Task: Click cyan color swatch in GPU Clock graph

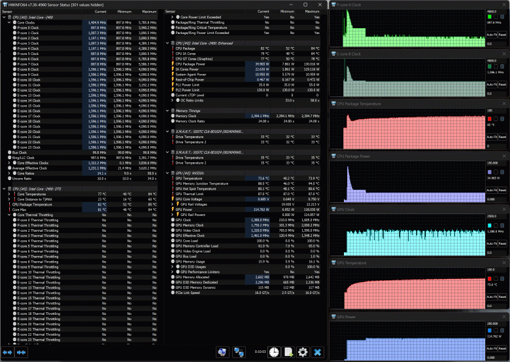Action: (490, 225)
